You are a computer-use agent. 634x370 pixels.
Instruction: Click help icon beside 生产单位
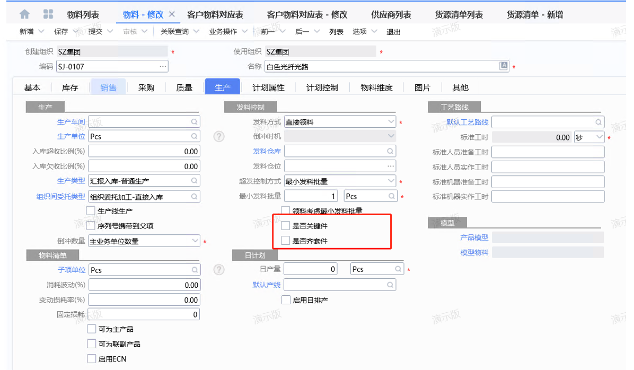point(219,136)
